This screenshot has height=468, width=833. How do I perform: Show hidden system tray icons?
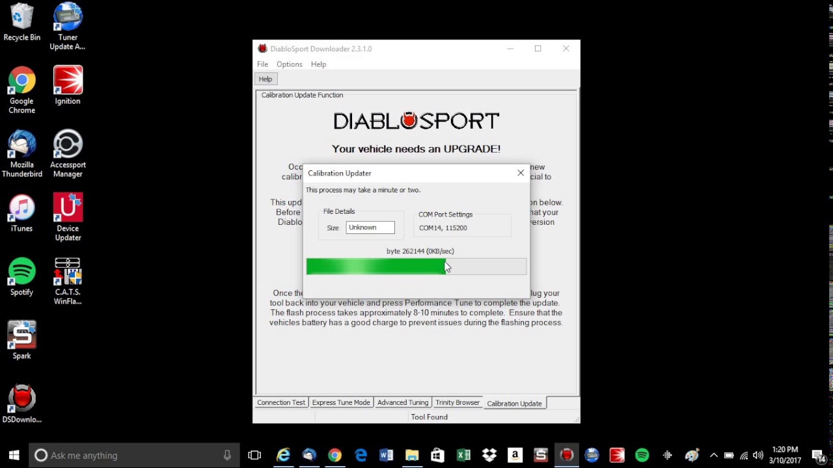714,455
